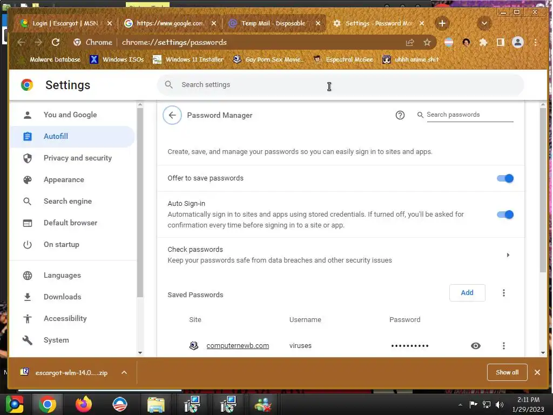Viewport: 553px width, 415px height.
Task: Open the tab search dropdown arrow
Action: point(484,23)
